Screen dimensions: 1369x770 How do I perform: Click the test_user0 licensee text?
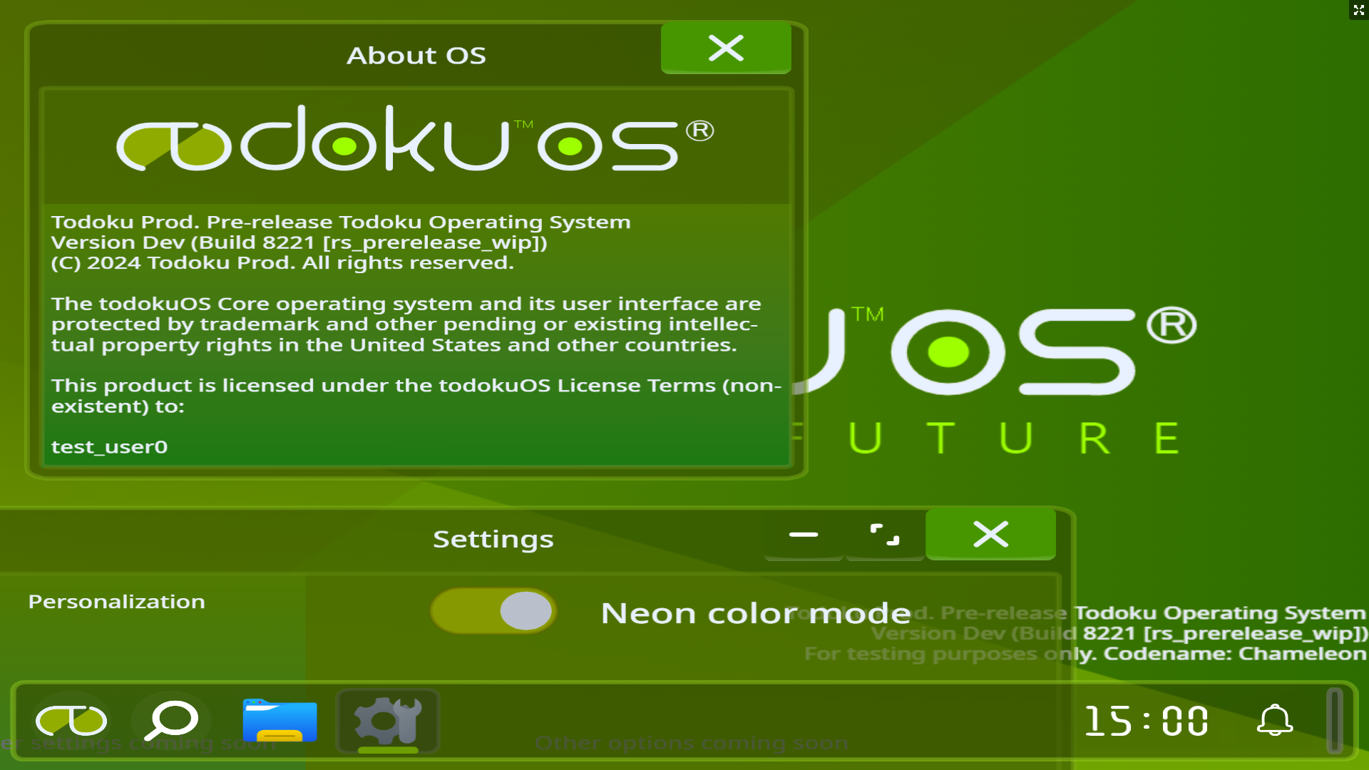click(109, 447)
